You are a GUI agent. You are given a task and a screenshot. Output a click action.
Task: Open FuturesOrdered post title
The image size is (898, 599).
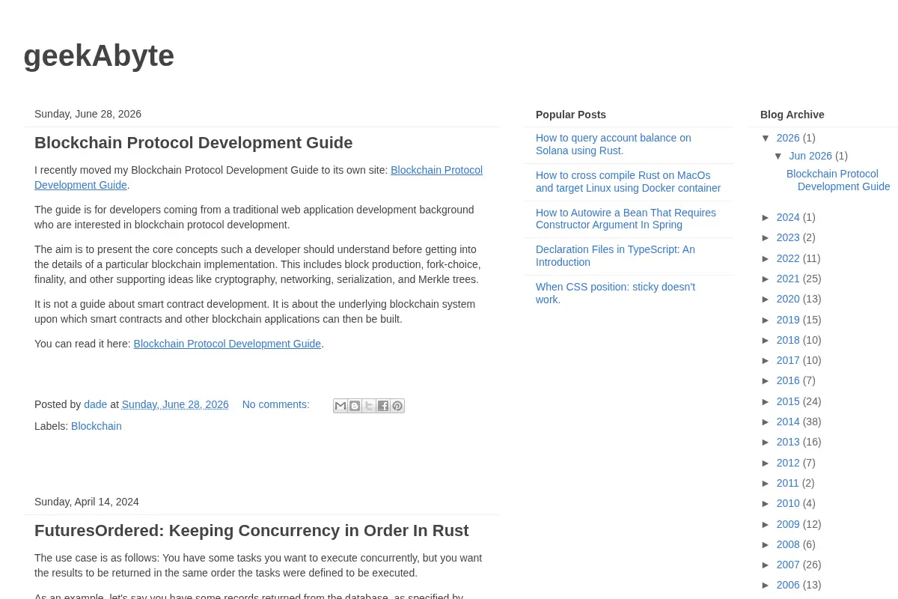coord(251,531)
